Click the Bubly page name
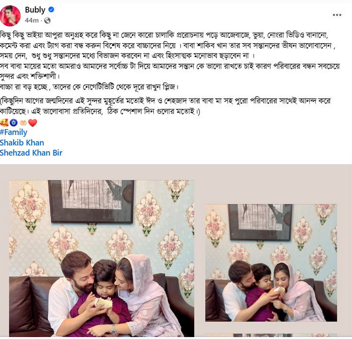The height and width of the screenshot is (340, 352). point(35,10)
